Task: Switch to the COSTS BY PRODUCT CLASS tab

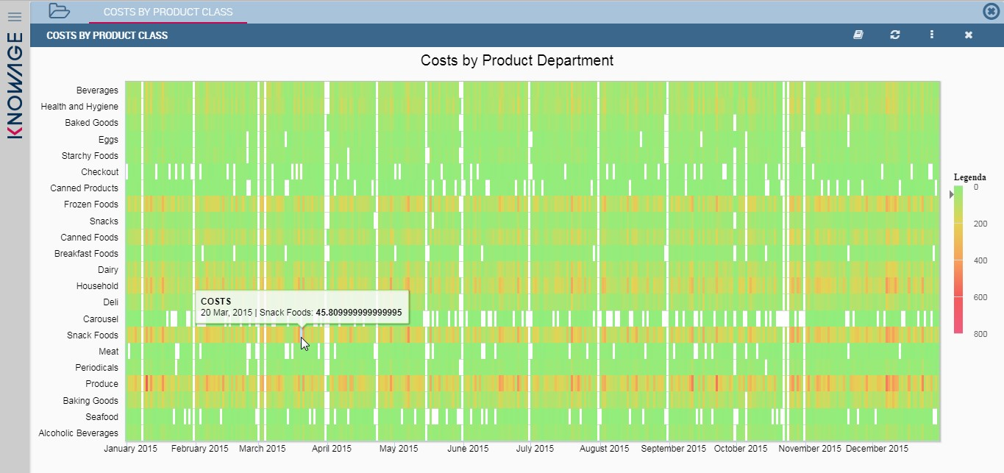Action: (168, 12)
